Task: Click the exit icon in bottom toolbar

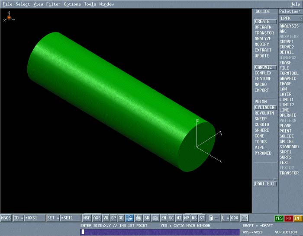Action: 129,218
